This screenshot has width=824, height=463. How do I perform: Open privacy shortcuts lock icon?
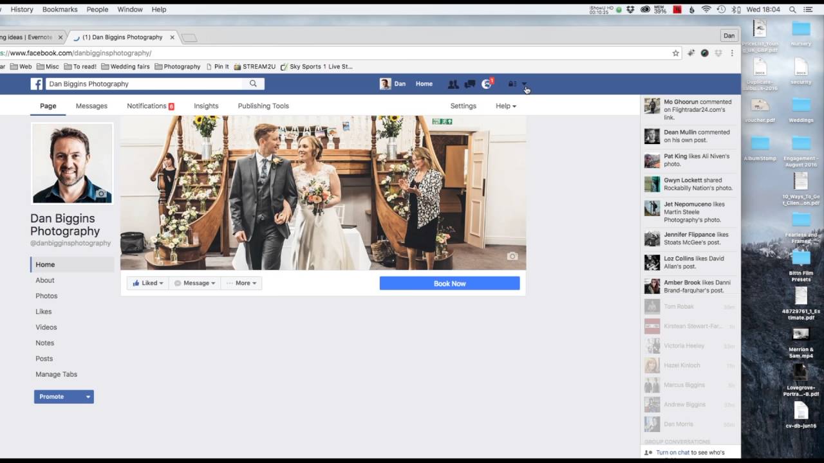coord(512,84)
